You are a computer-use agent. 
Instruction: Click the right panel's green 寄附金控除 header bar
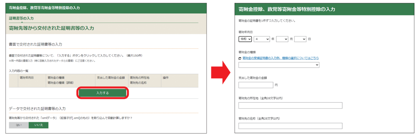325,9
